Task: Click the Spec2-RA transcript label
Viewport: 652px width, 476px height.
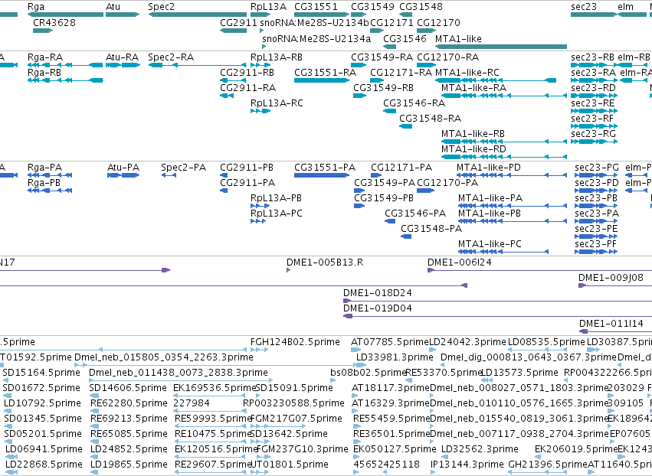Action: point(171,57)
